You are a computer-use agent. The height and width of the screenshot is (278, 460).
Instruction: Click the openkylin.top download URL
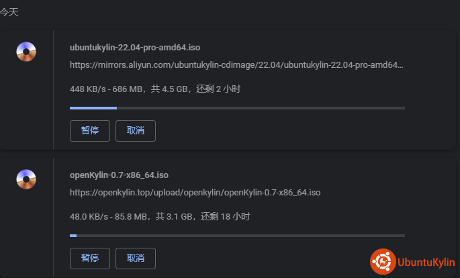pyautogui.click(x=195, y=192)
